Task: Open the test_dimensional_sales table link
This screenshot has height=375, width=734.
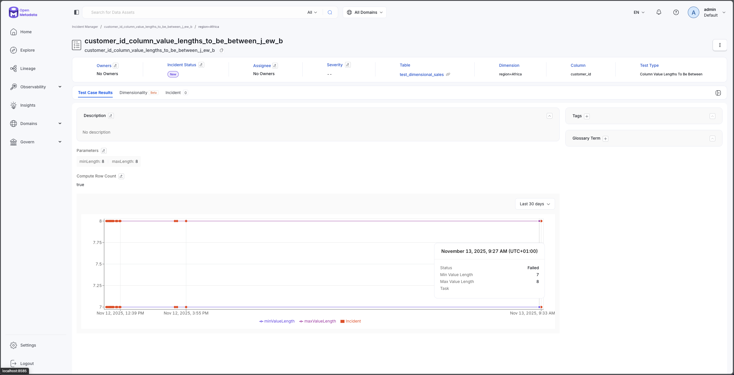Action: [x=421, y=75]
